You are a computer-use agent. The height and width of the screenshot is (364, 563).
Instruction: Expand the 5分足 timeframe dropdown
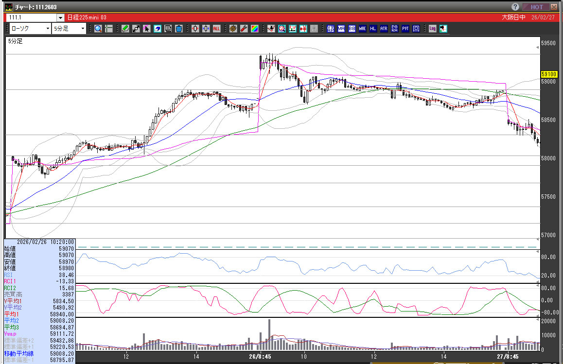point(83,29)
